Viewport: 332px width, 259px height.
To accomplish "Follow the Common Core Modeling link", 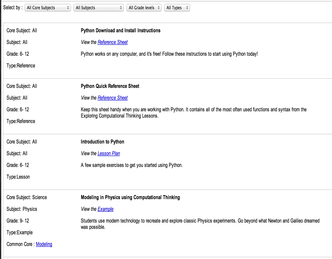I will click(x=44, y=244).
